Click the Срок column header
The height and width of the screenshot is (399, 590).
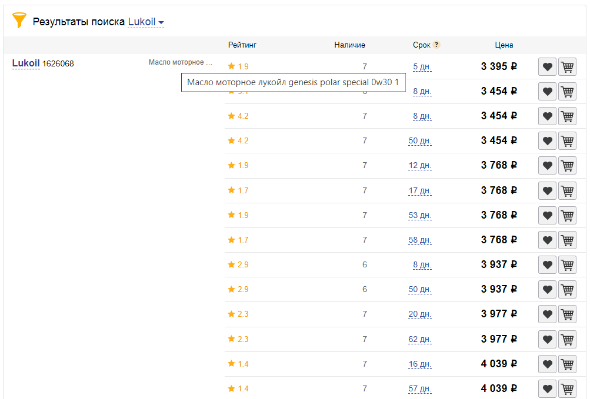421,45
